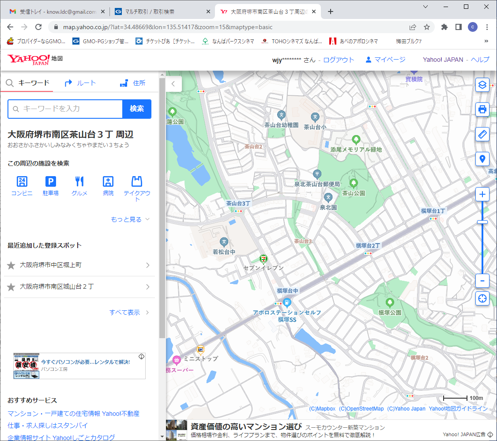Click the location pin marker tool
Screen dimensions: 497x441
pyautogui.click(x=482, y=159)
